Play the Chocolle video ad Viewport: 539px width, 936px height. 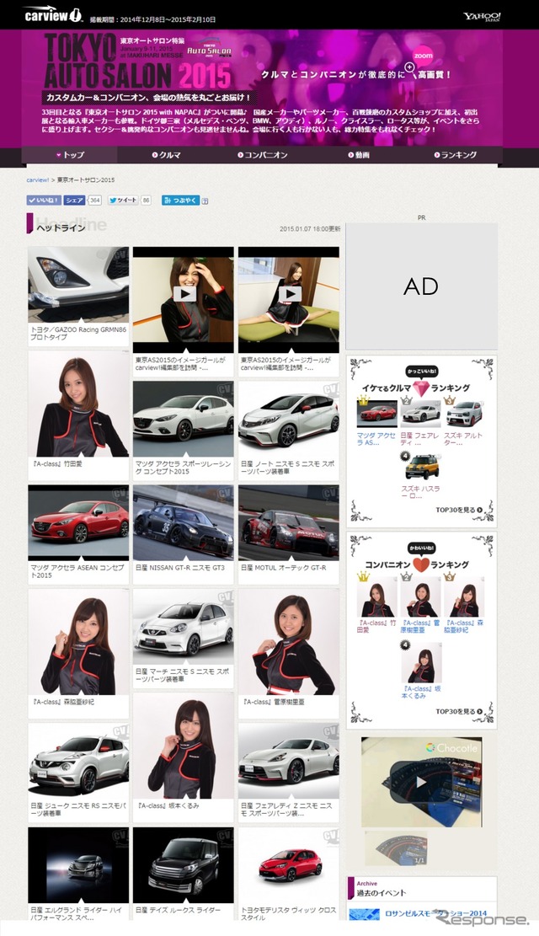[421, 782]
